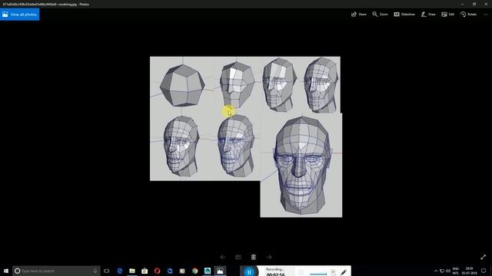Go to previous photo arrow
Viewport: 492px width, 276px height.
point(223,258)
